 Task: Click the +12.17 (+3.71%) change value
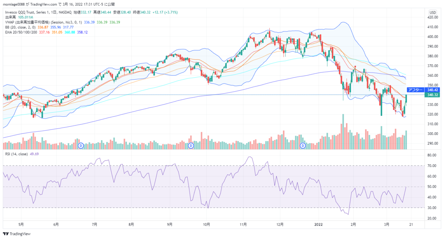(166, 12)
